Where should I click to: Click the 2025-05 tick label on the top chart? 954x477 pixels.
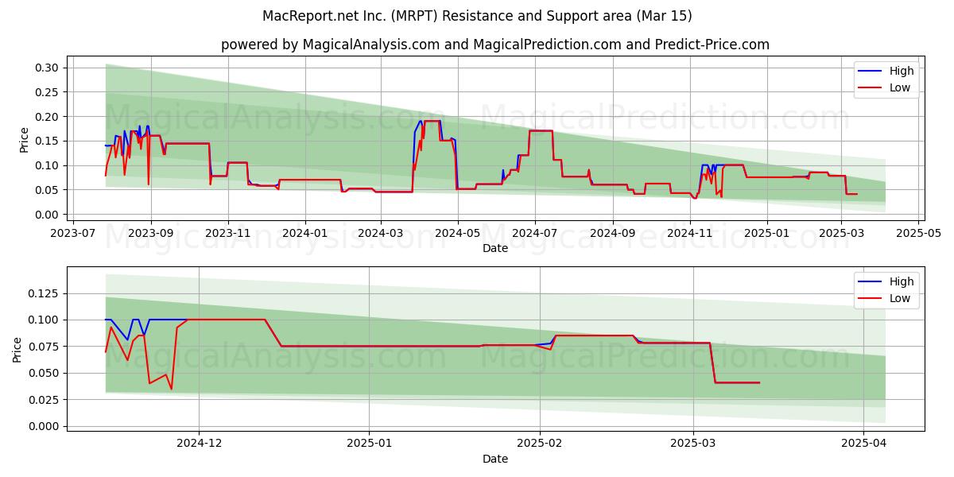pos(919,233)
